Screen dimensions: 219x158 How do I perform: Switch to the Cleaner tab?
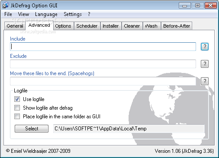coord(132,26)
